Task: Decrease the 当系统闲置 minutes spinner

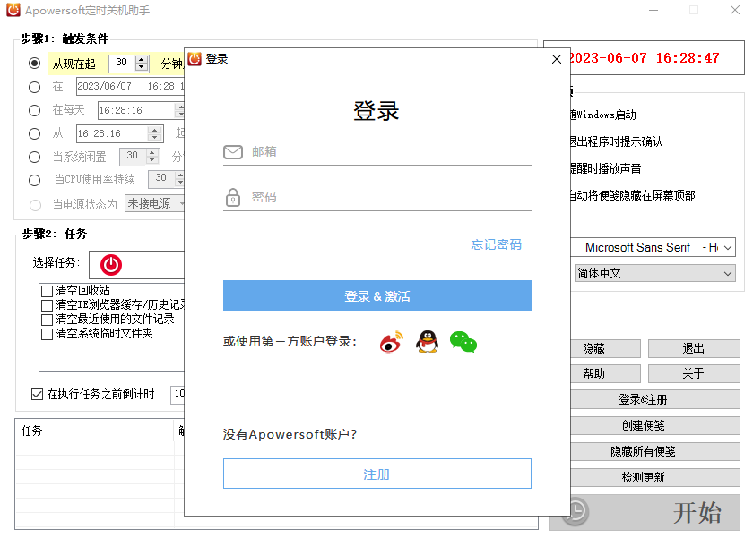Action: pyautogui.click(x=151, y=160)
